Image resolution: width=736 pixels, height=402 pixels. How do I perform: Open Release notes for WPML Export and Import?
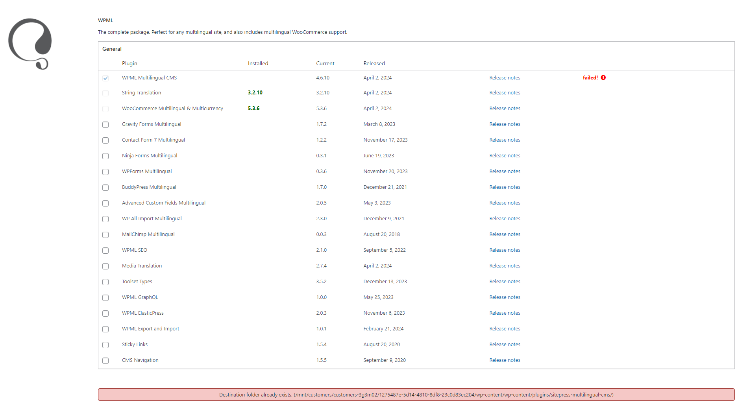505,329
